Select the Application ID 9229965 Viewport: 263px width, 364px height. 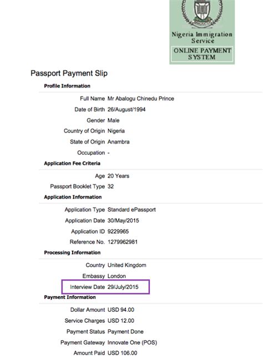click(x=118, y=232)
